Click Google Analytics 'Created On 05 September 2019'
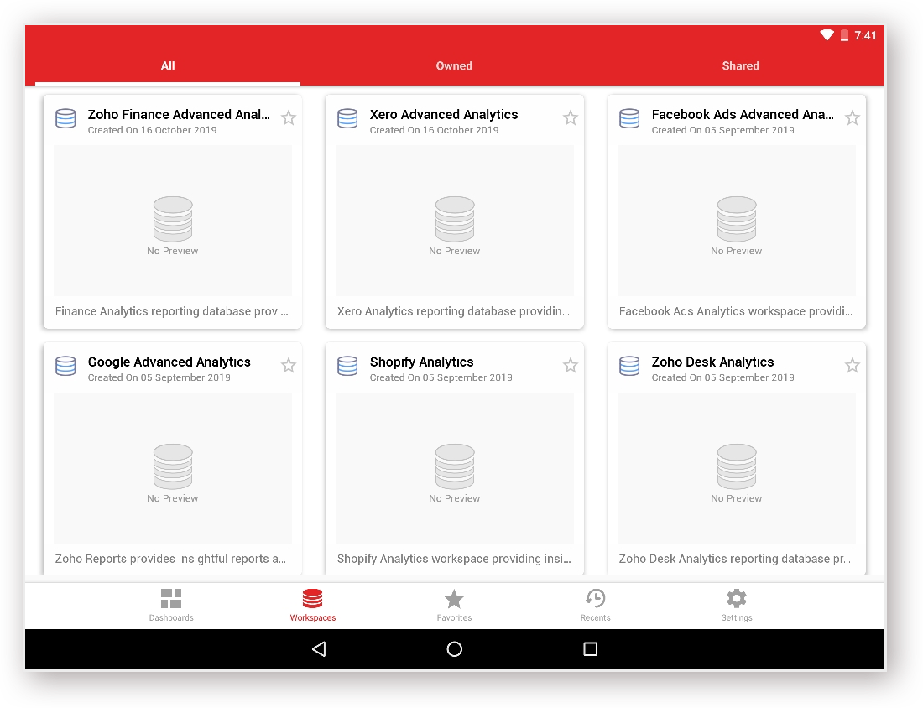This screenshot has width=923, height=708. click(159, 377)
